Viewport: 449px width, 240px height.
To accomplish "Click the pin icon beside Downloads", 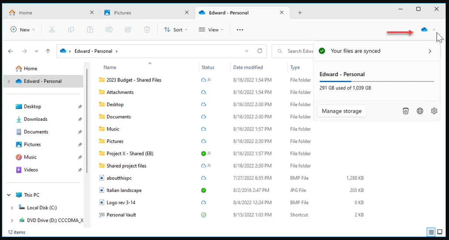I will pyautogui.click(x=80, y=119).
